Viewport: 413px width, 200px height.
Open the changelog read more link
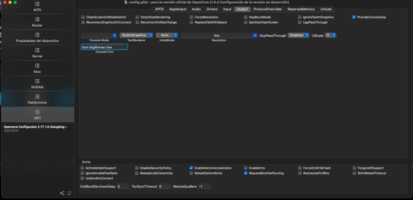coord(11,131)
